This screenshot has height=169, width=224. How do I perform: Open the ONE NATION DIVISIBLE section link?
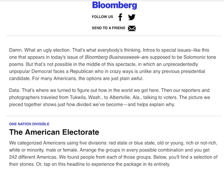29,124
